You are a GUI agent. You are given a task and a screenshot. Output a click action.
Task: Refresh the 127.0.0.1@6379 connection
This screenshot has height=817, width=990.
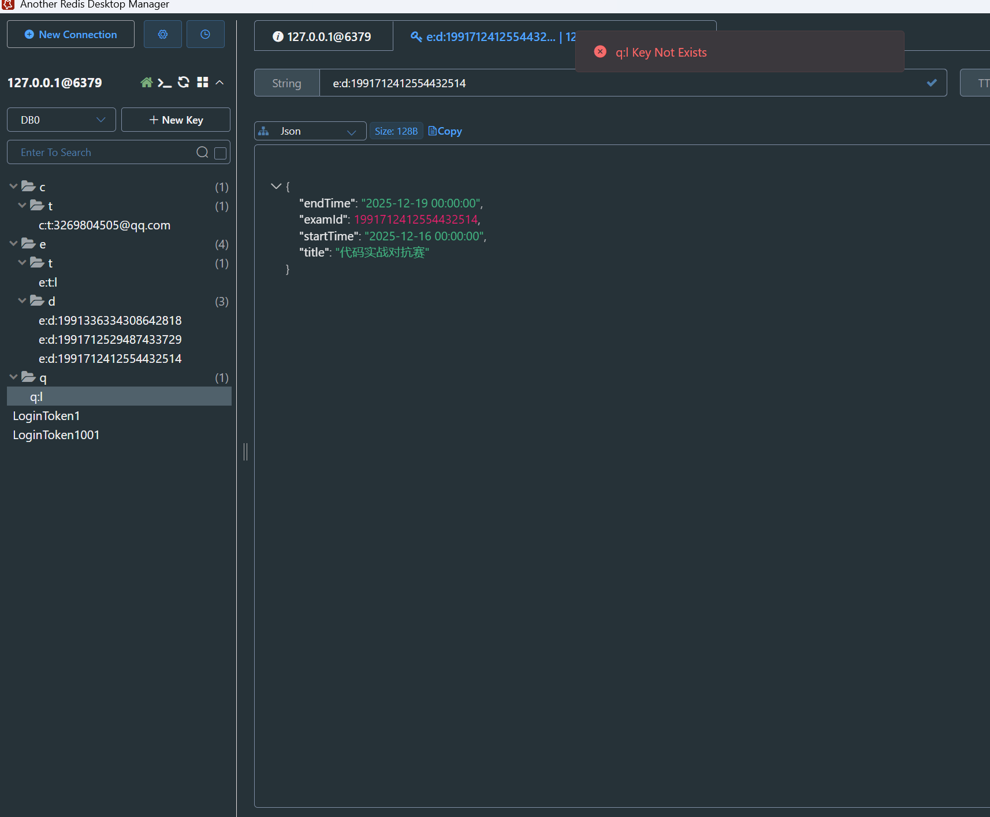[x=184, y=82]
